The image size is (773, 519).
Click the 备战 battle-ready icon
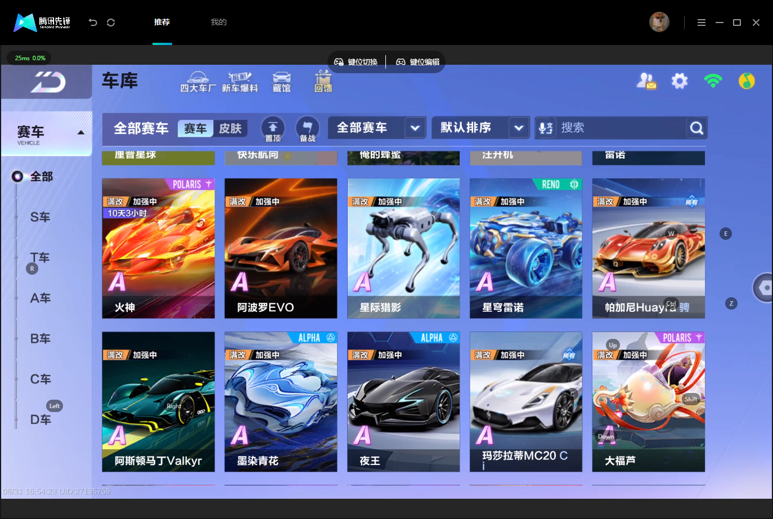coord(307,129)
